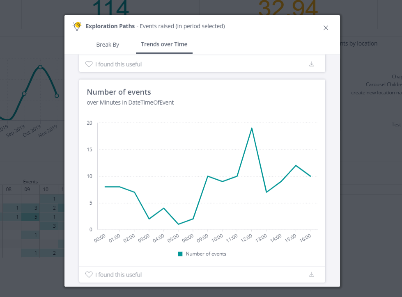Click the Exploration Paths lightbulb icon
Viewport: 402px width, 297px height.
click(77, 26)
